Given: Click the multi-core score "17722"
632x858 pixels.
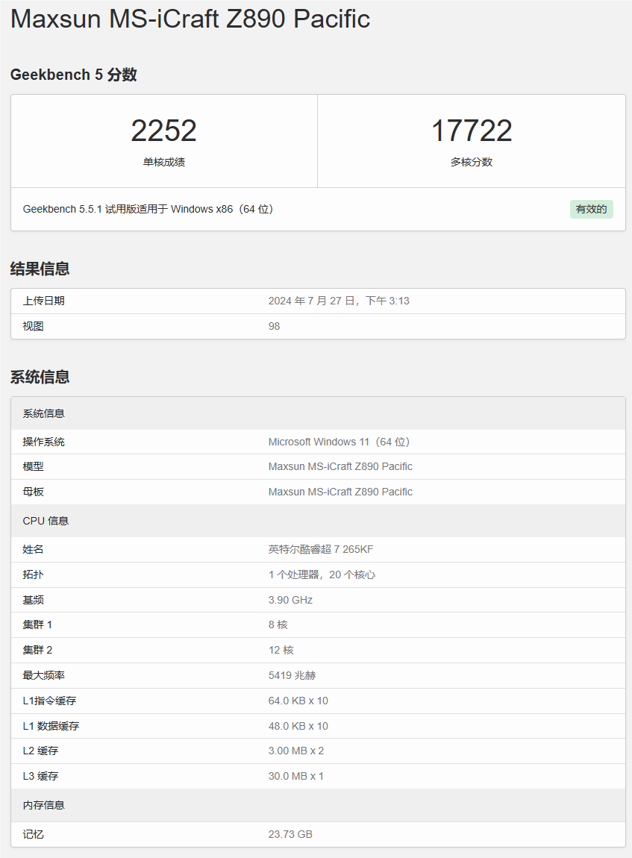Looking at the screenshot, I should [472, 131].
